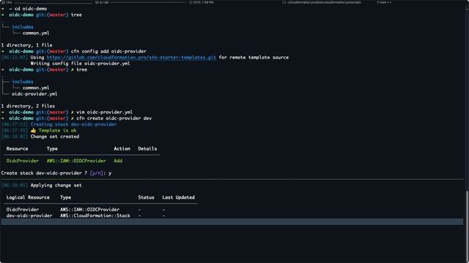This screenshot has height=263, width=469.
Task: Click 'Creating stack dev-oidc-provider' message
Action: pos(73,124)
